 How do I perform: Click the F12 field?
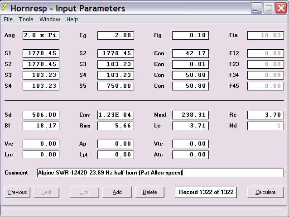[265, 53]
